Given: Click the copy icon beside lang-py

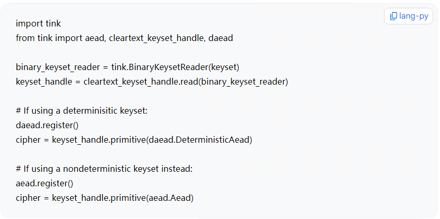Looking at the screenshot, I should [x=394, y=16].
